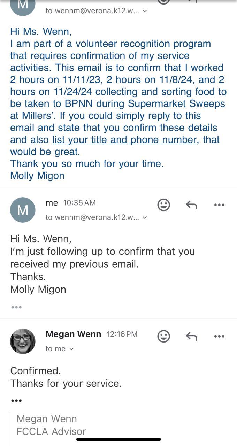Add emoji reaction to the 10:35 AM message
The image size is (237, 446).
[x=163, y=205]
